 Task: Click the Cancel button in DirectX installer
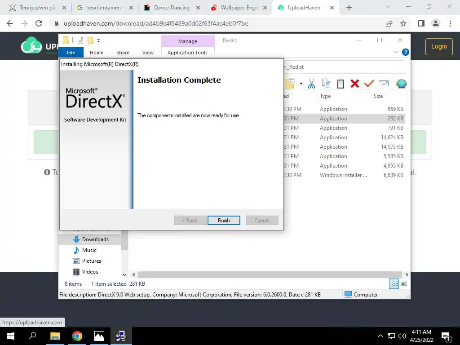pos(262,220)
